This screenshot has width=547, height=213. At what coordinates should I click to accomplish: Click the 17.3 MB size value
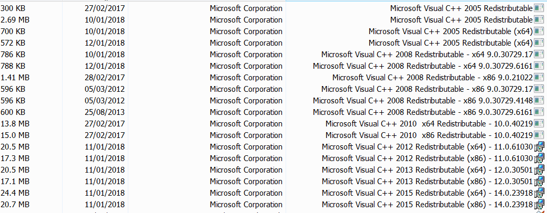tap(15, 158)
